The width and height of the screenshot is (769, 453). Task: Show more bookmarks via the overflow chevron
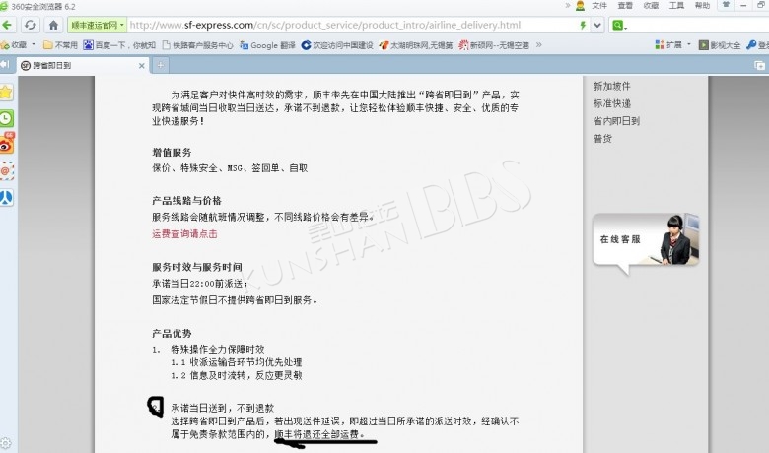click(x=539, y=45)
